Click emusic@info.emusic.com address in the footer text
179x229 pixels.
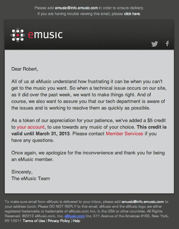tap(143, 202)
